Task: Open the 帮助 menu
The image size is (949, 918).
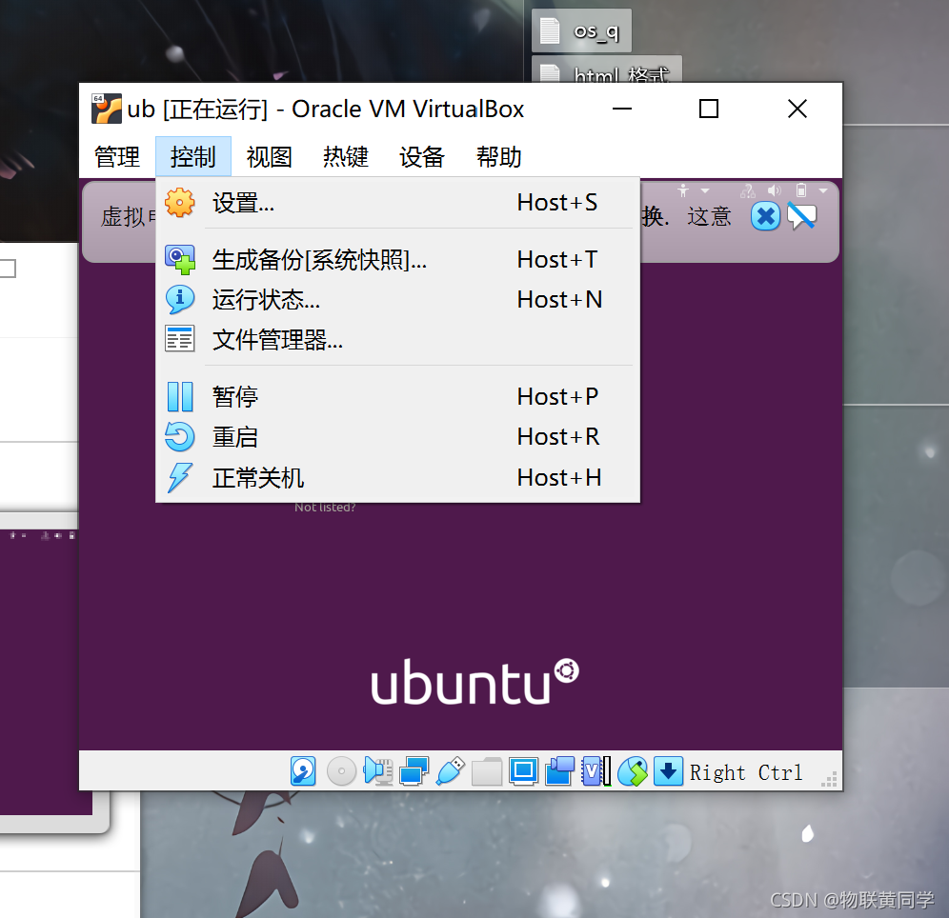Action: pyautogui.click(x=498, y=156)
